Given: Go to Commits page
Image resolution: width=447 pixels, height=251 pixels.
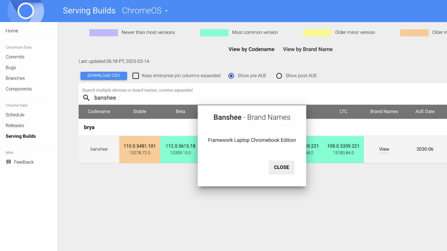Looking at the screenshot, I should click(x=15, y=57).
